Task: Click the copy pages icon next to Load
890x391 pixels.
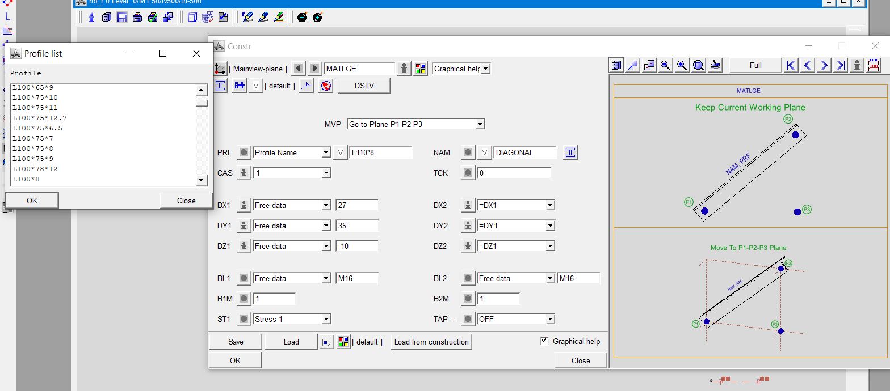Action: (x=326, y=342)
